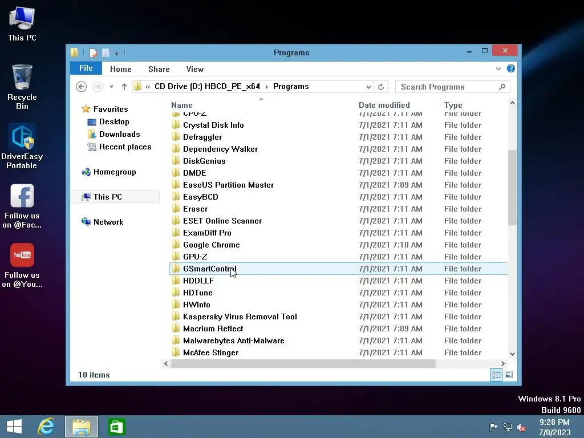This screenshot has height=438, width=584.
Task: Select Recent places in navigation pane
Action: coord(125,147)
